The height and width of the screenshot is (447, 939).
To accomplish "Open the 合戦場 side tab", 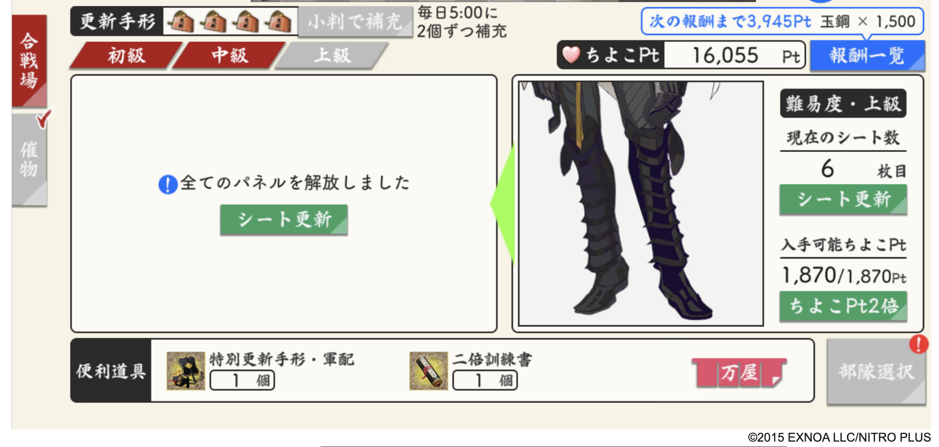I will click(29, 61).
